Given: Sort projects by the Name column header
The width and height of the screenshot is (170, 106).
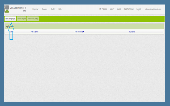Looking at the screenshot, I should [11, 32].
